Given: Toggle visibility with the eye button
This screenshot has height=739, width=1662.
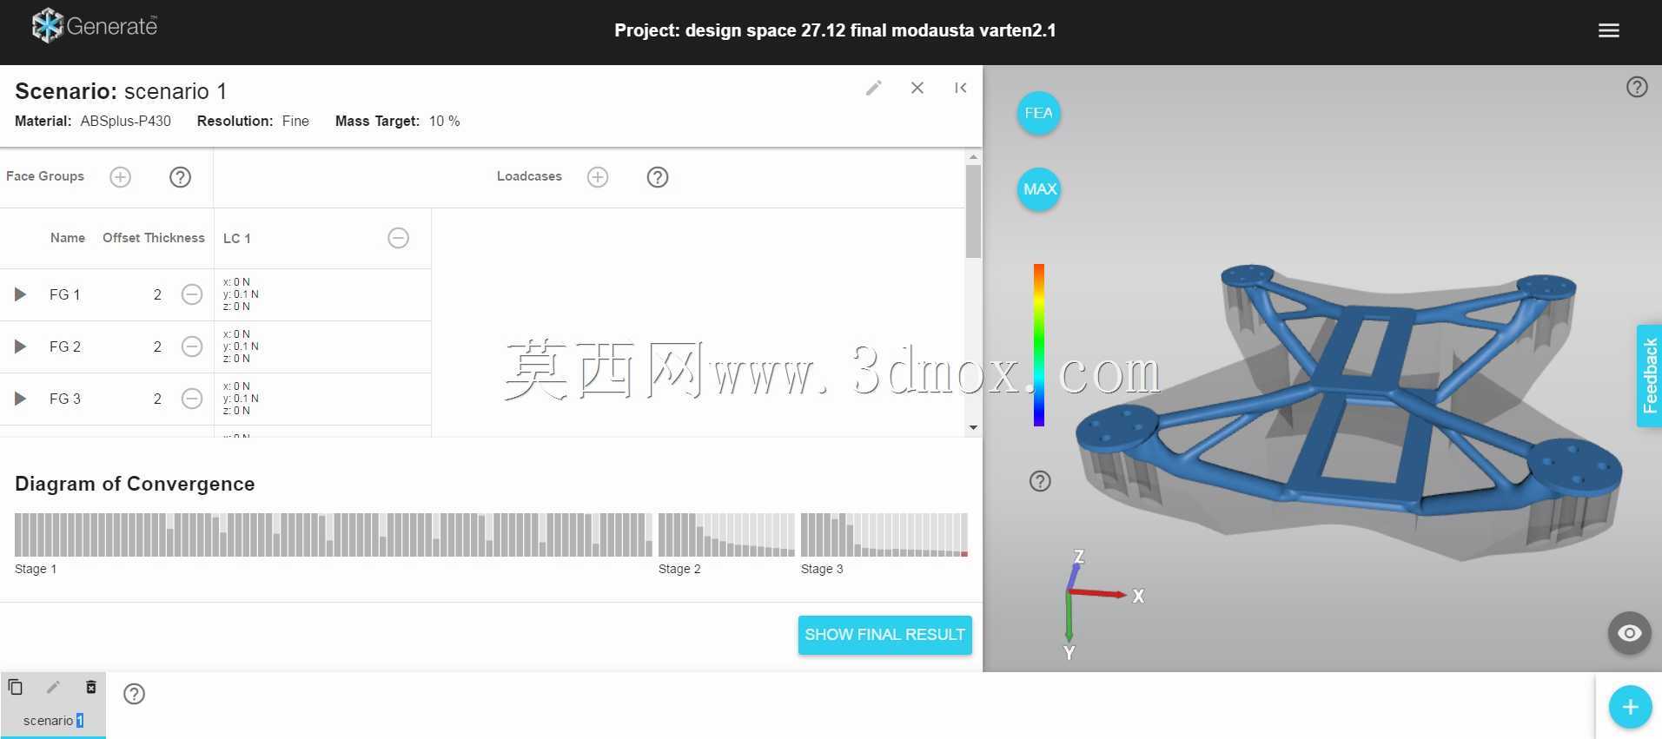Looking at the screenshot, I should [x=1629, y=633].
